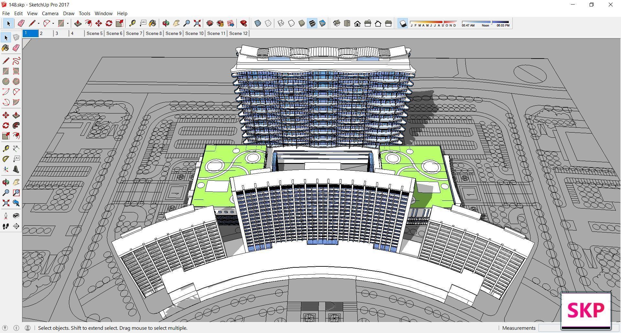Click the sign-in profile status icon
621x333 pixels.
[28, 328]
